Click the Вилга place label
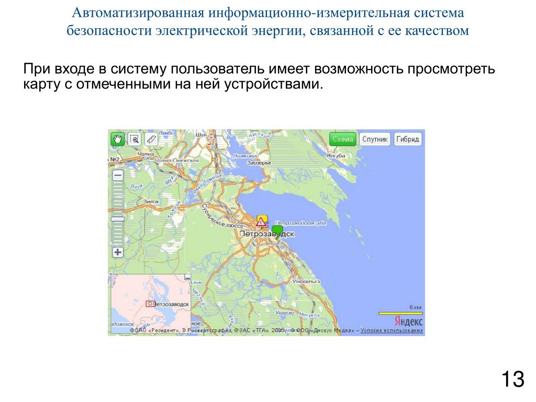This screenshot has height=402, width=536. pos(151,202)
